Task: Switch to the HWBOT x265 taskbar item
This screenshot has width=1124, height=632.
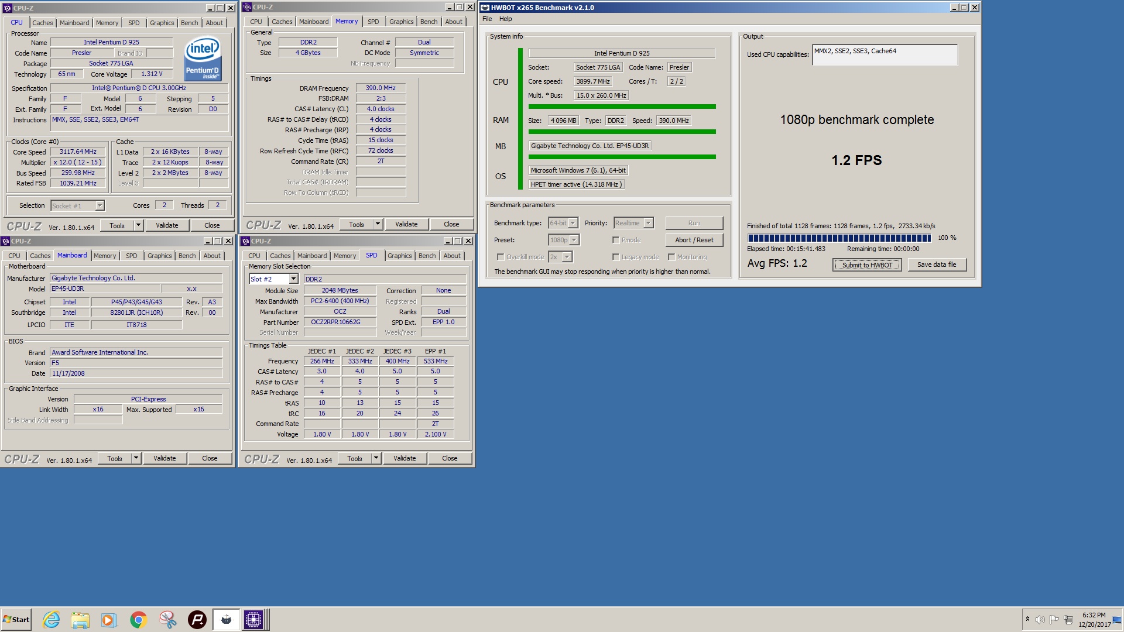Action: [226, 620]
